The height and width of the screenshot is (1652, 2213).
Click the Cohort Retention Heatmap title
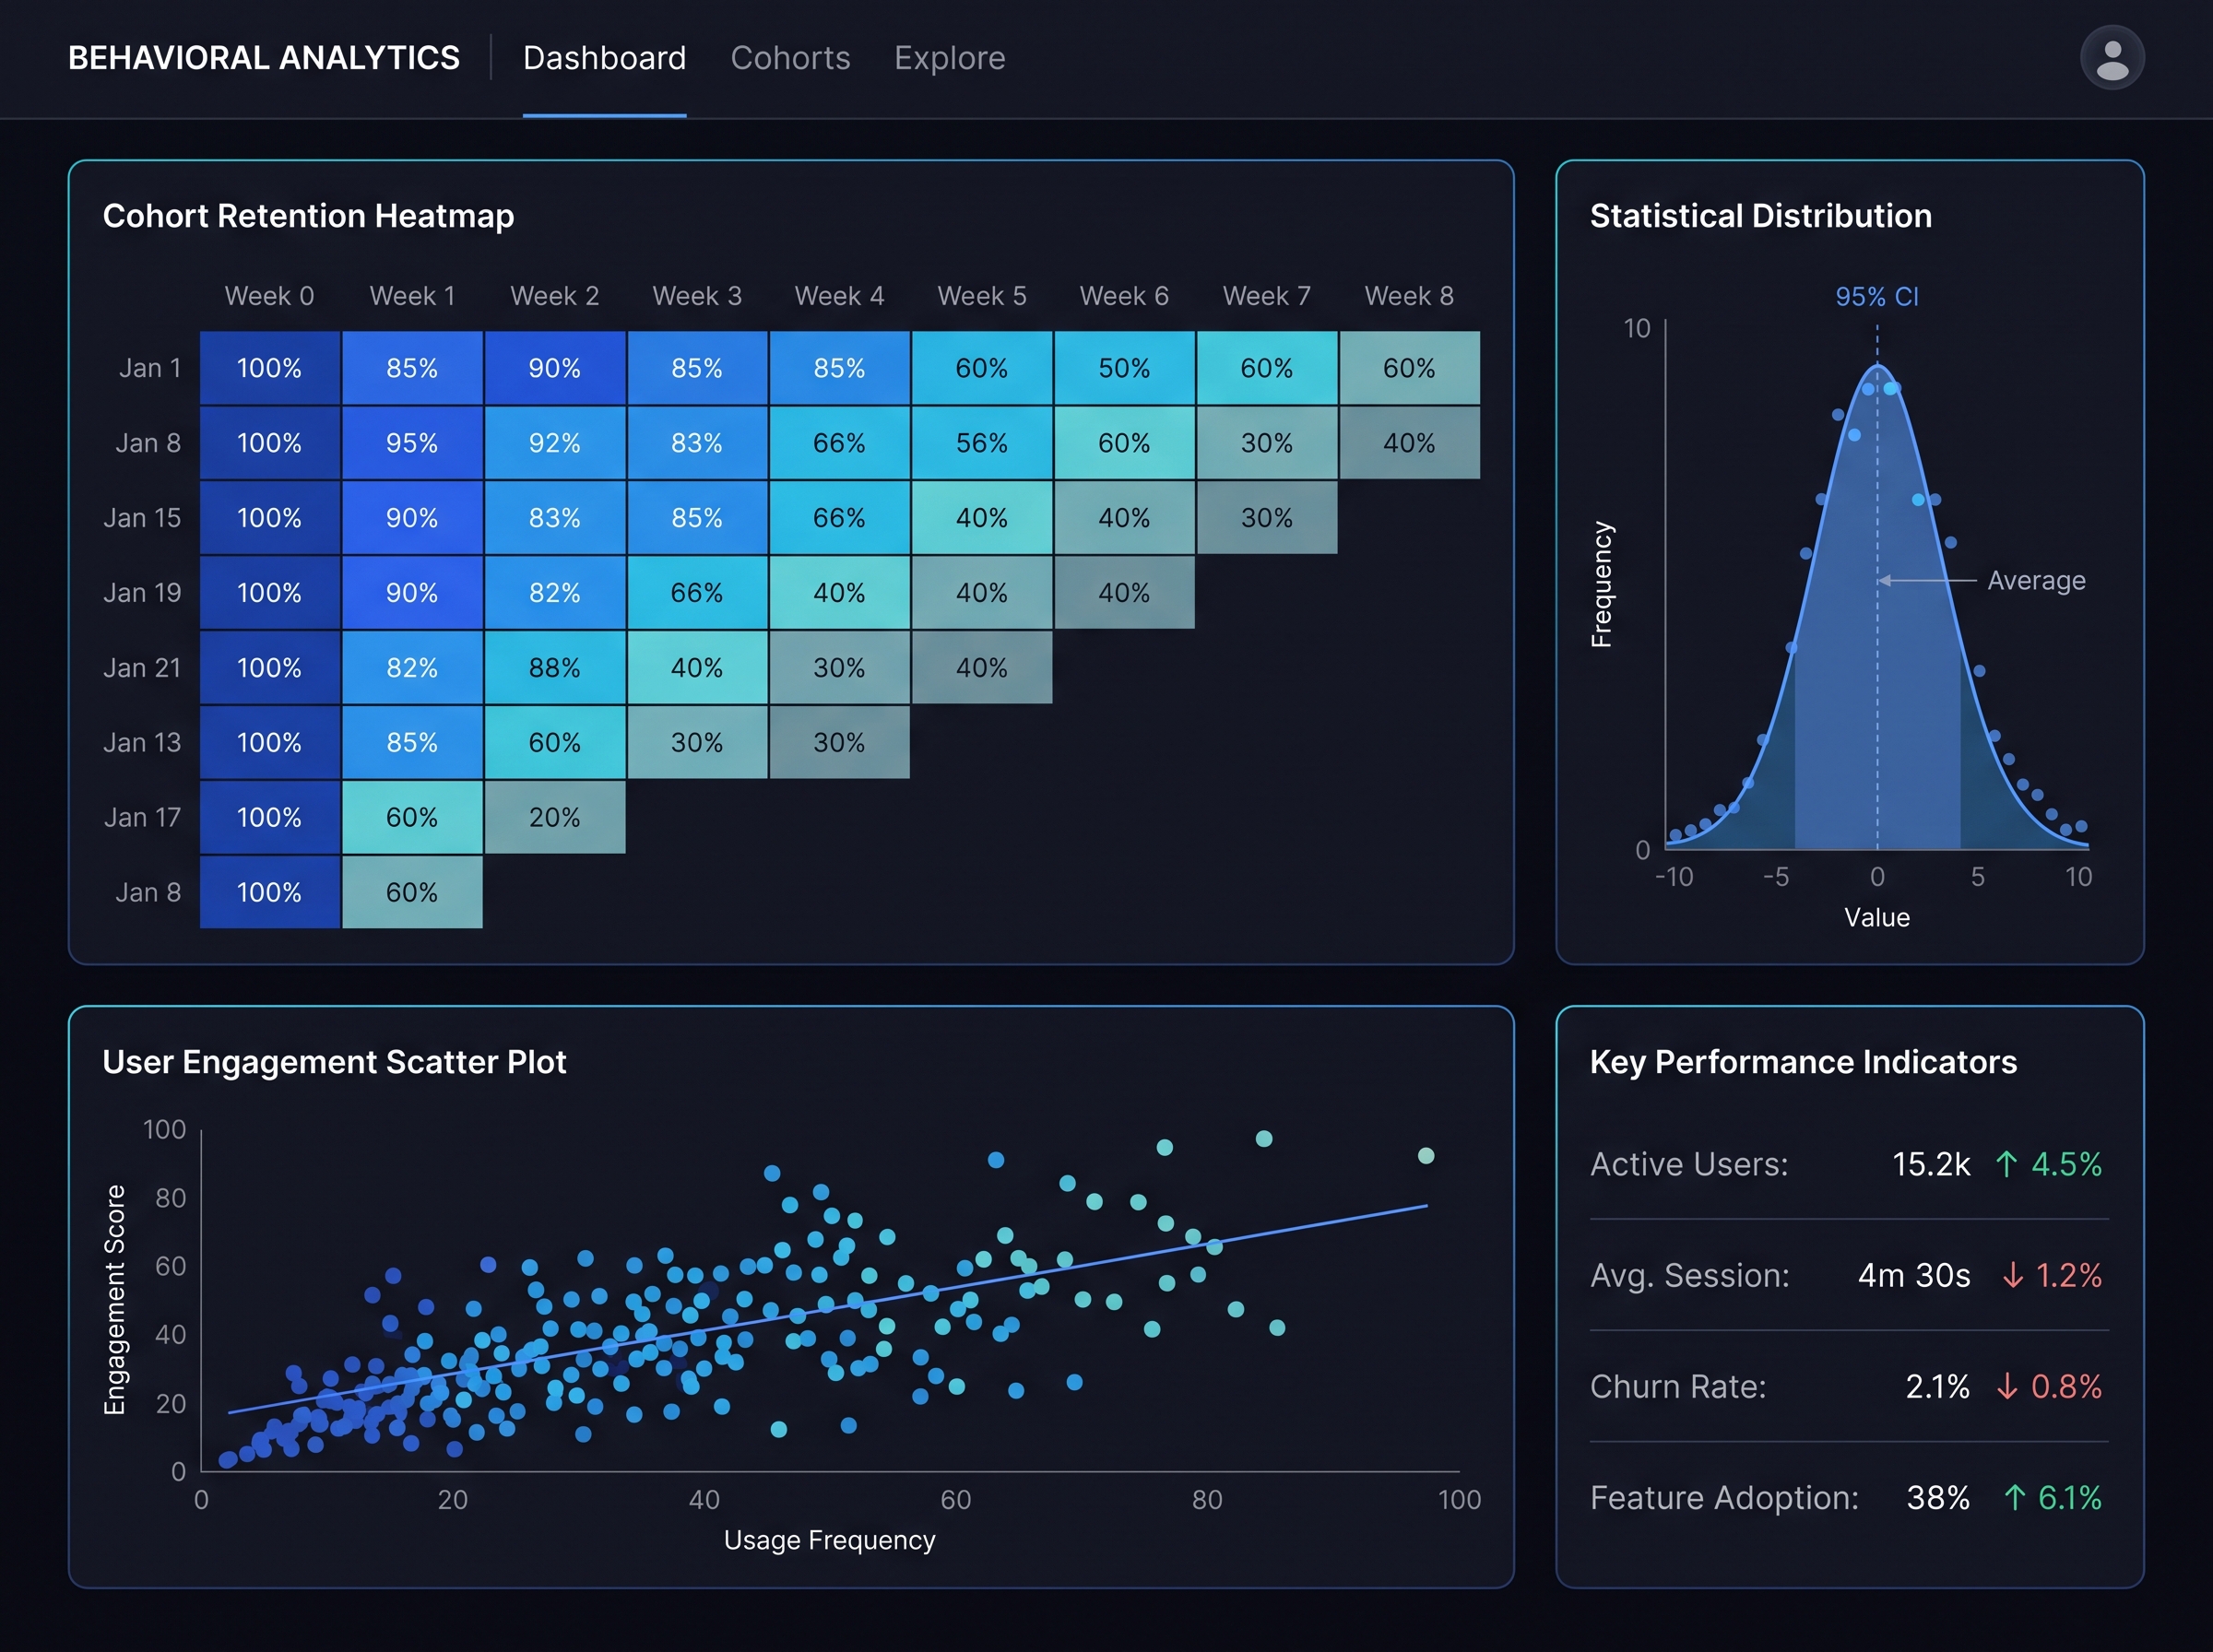tap(308, 216)
